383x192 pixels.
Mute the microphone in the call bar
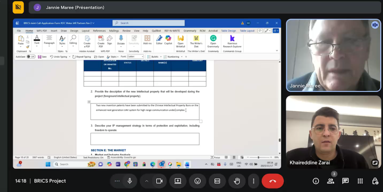(x=130, y=181)
